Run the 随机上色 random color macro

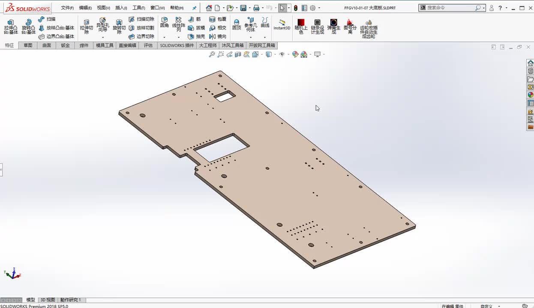pyautogui.click(x=301, y=27)
